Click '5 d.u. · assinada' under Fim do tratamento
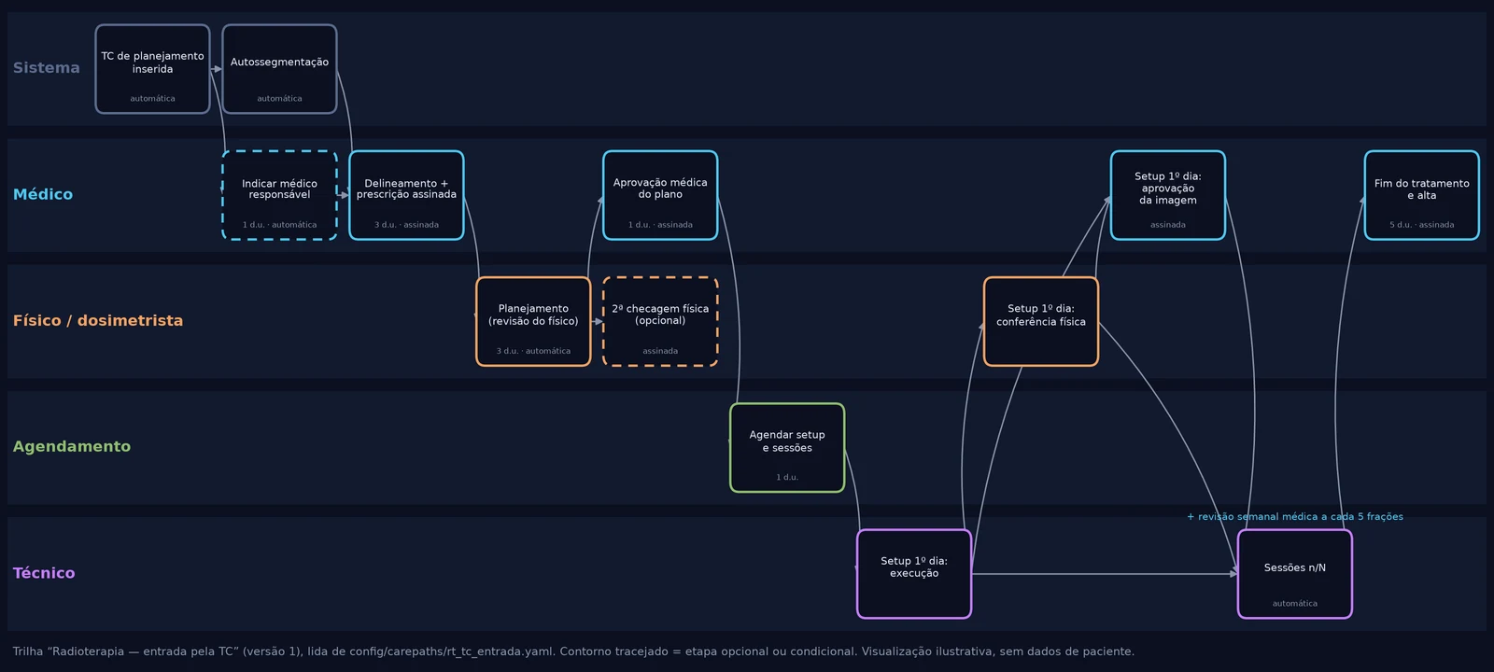The height and width of the screenshot is (672, 1494). pyautogui.click(x=1422, y=225)
